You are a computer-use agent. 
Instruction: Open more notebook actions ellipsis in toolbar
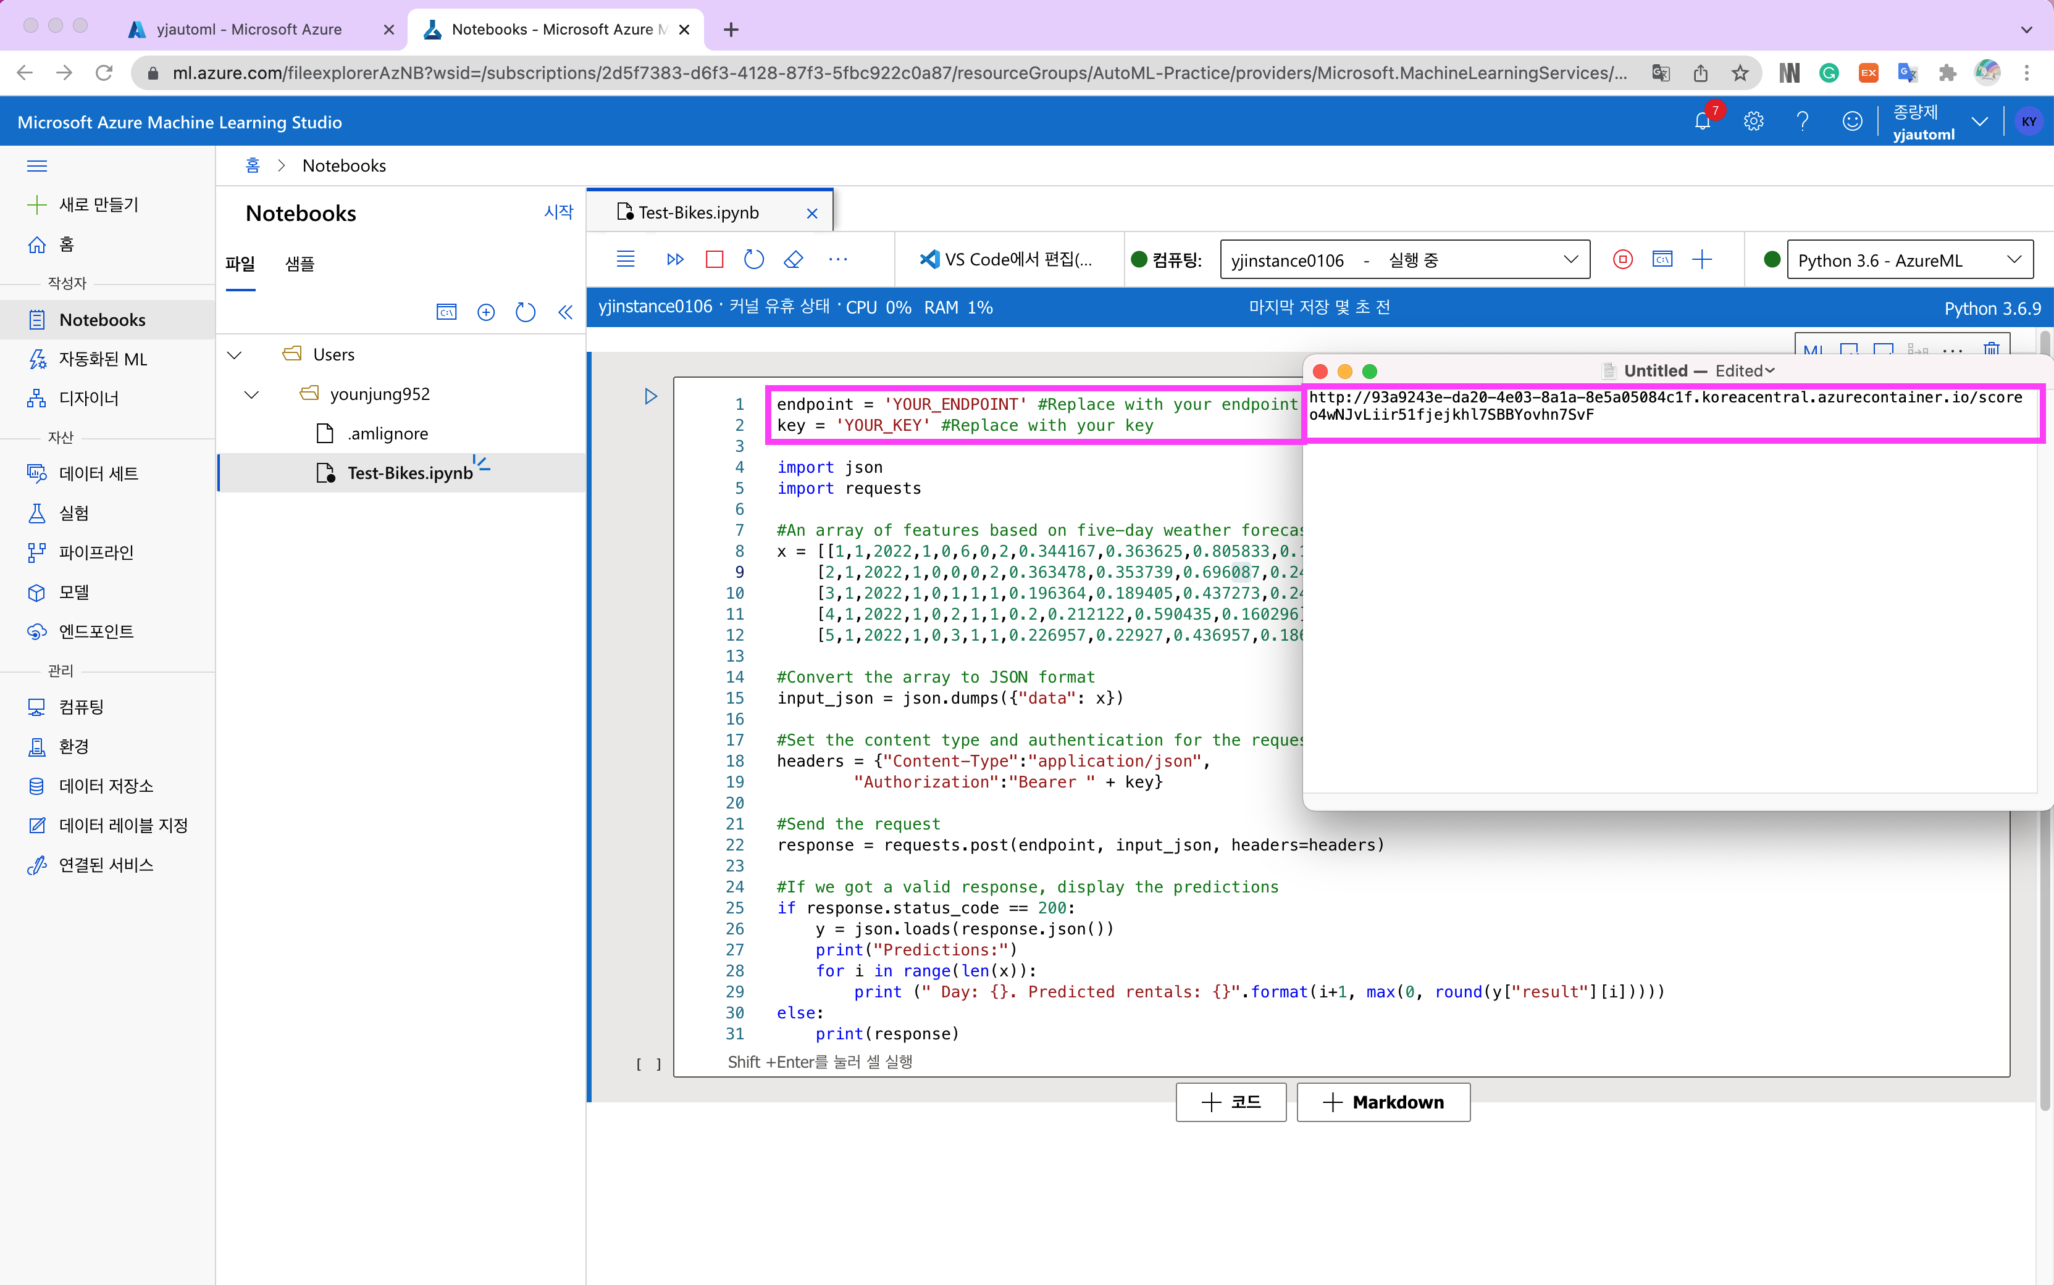837,259
